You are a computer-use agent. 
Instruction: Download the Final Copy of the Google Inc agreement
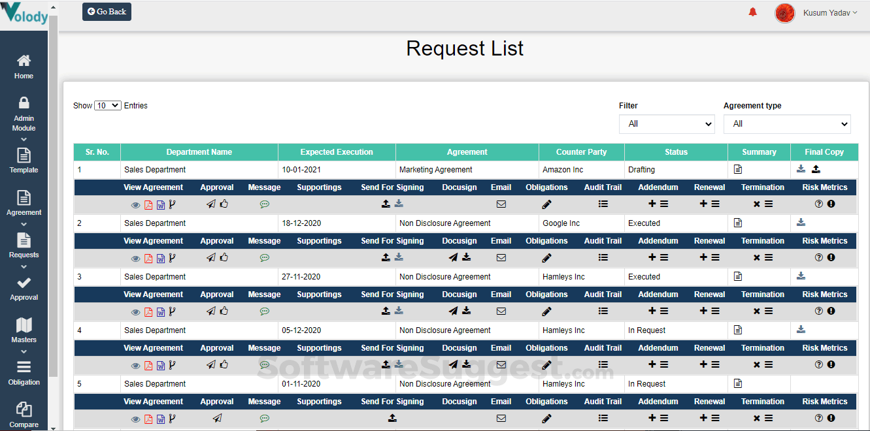(801, 223)
